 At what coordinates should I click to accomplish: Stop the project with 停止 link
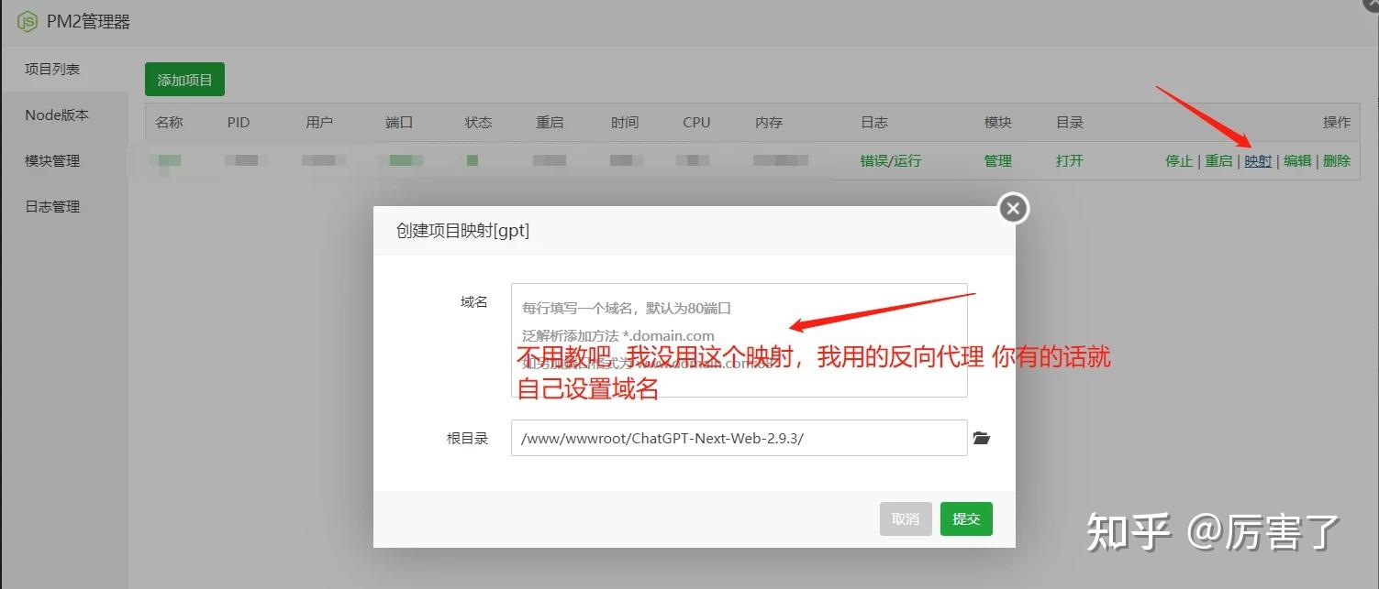tap(1179, 160)
